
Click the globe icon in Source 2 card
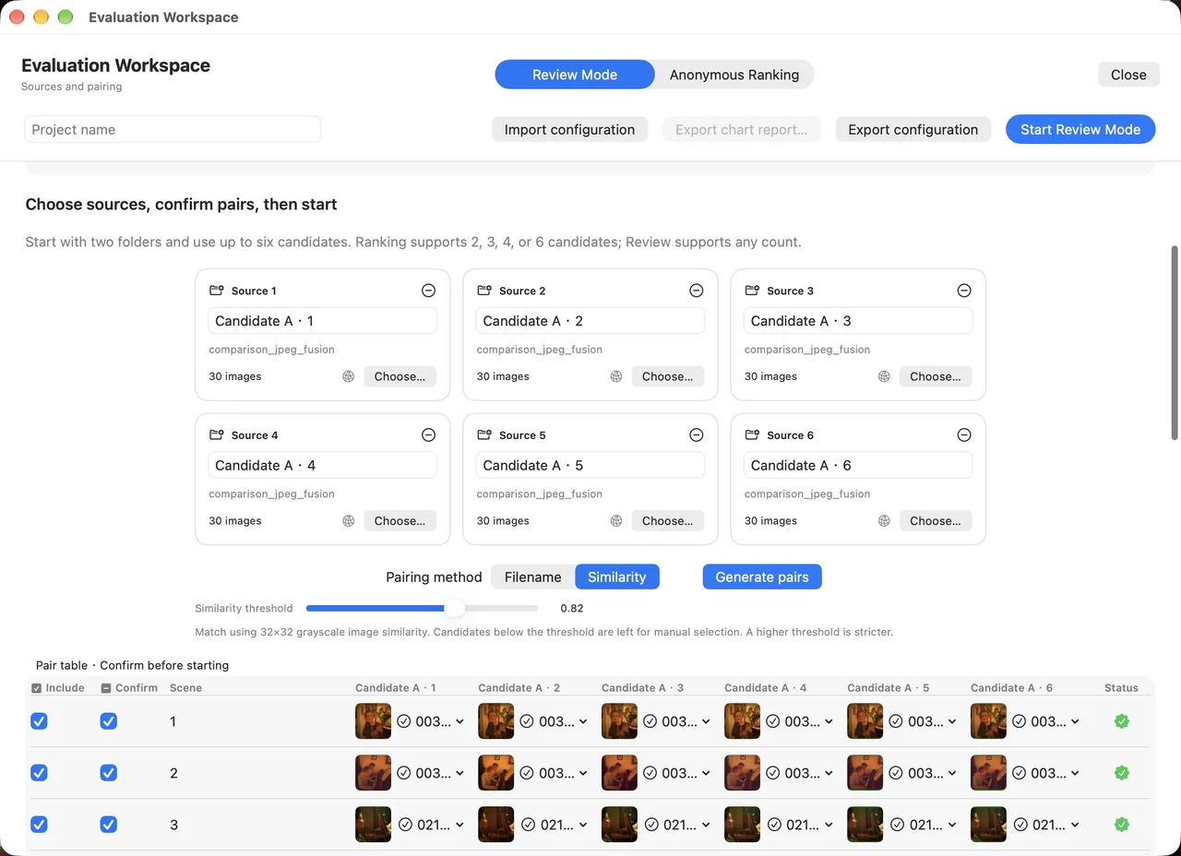click(x=616, y=376)
